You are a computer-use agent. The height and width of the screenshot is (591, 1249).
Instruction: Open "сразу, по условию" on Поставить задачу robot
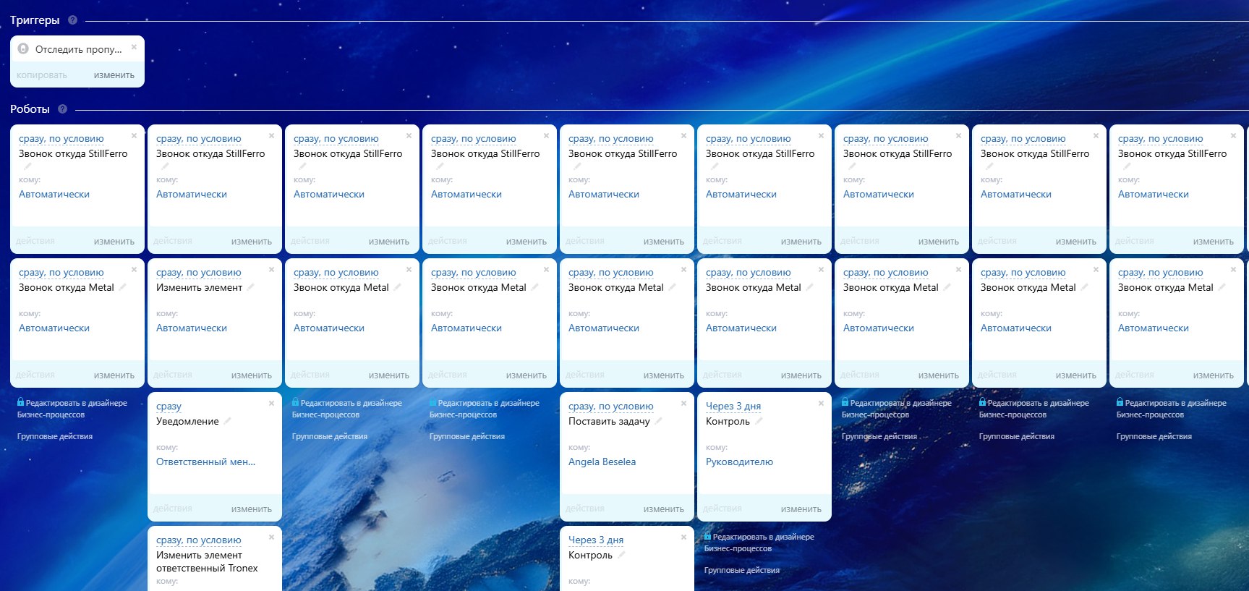click(610, 407)
